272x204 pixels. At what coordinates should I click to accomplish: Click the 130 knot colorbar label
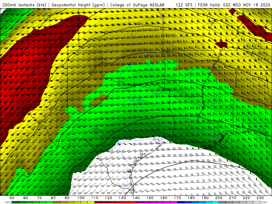click(122, 198)
